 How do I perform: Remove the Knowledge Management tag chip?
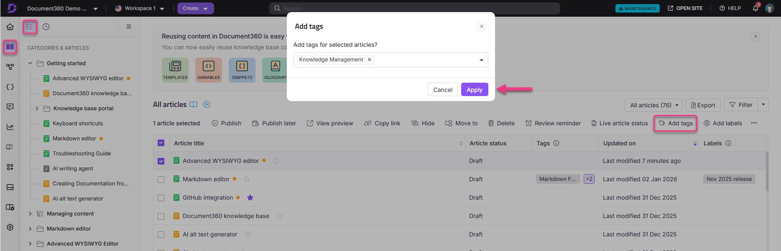point(370,60)
